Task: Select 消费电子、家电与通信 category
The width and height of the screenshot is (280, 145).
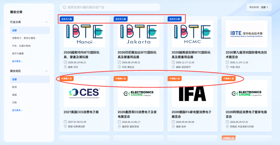Action: point(24,38)
